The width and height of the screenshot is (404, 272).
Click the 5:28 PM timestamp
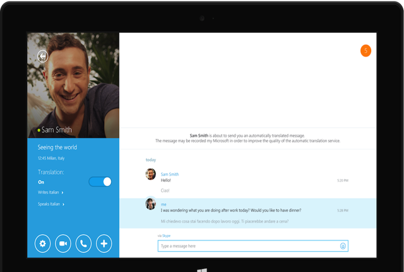pyautogui.click(x=343, y=211)
